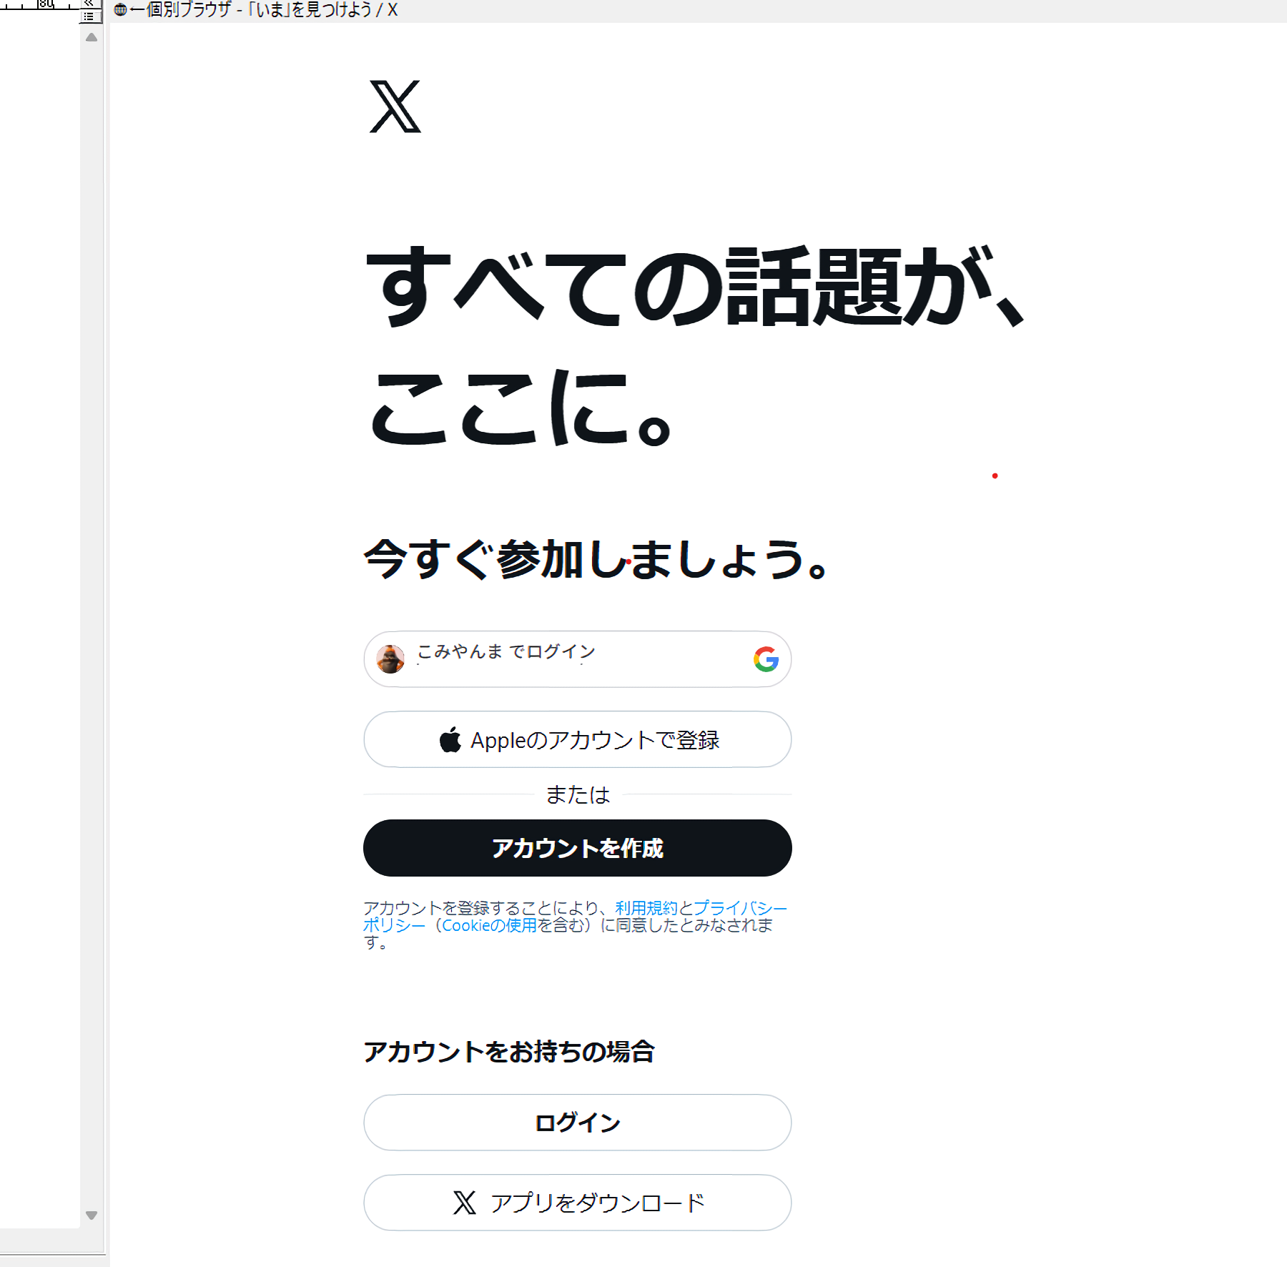
Task: Click アプリをダウンロード button
Action: 577,1203
